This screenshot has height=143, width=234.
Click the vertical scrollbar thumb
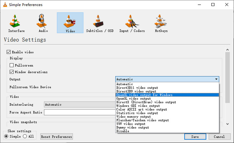pyautogui.click(x=227, y=78)
